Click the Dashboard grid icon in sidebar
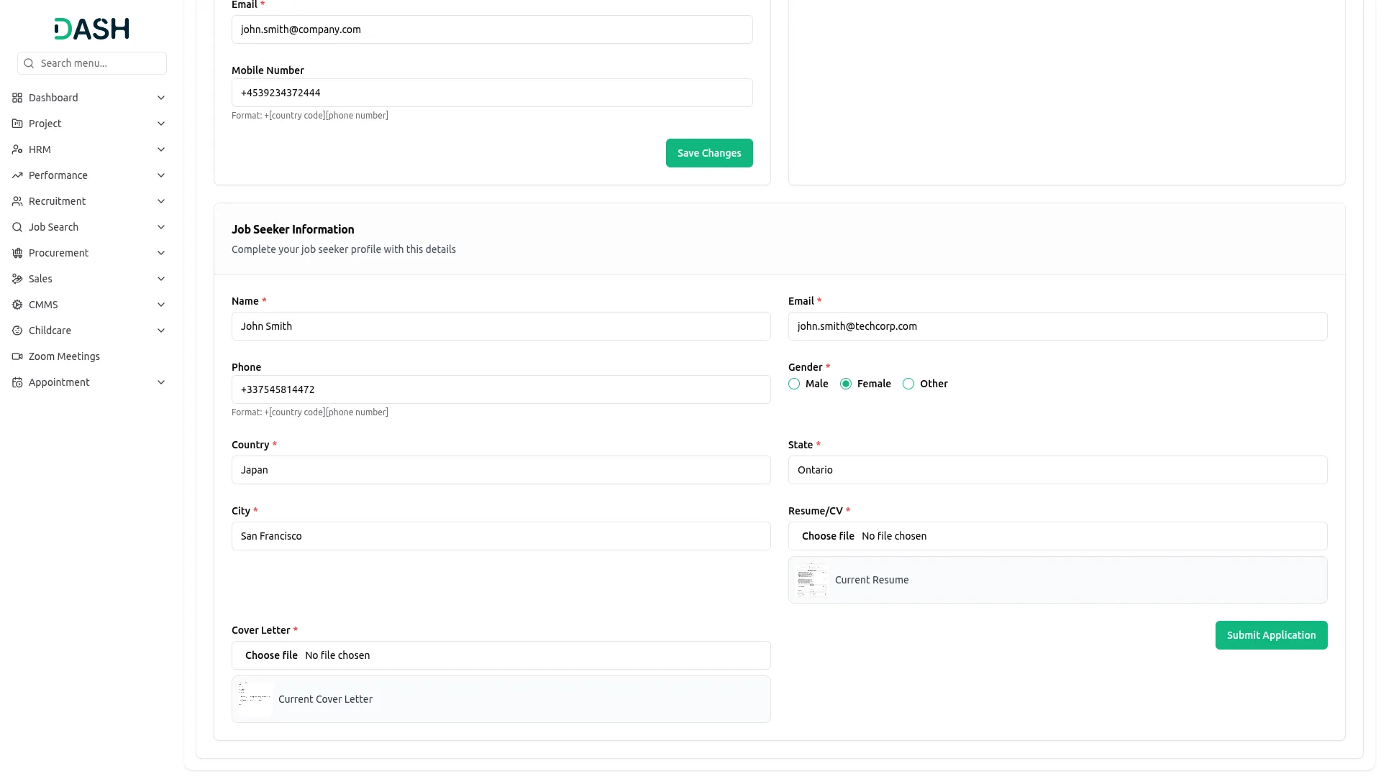This screenshot has width=1381, height=776. click(x=17, y=98)
